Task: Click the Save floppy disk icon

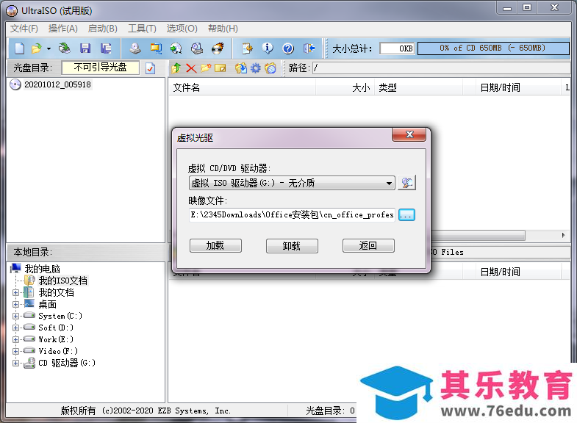Action: (x=85, y=48)
